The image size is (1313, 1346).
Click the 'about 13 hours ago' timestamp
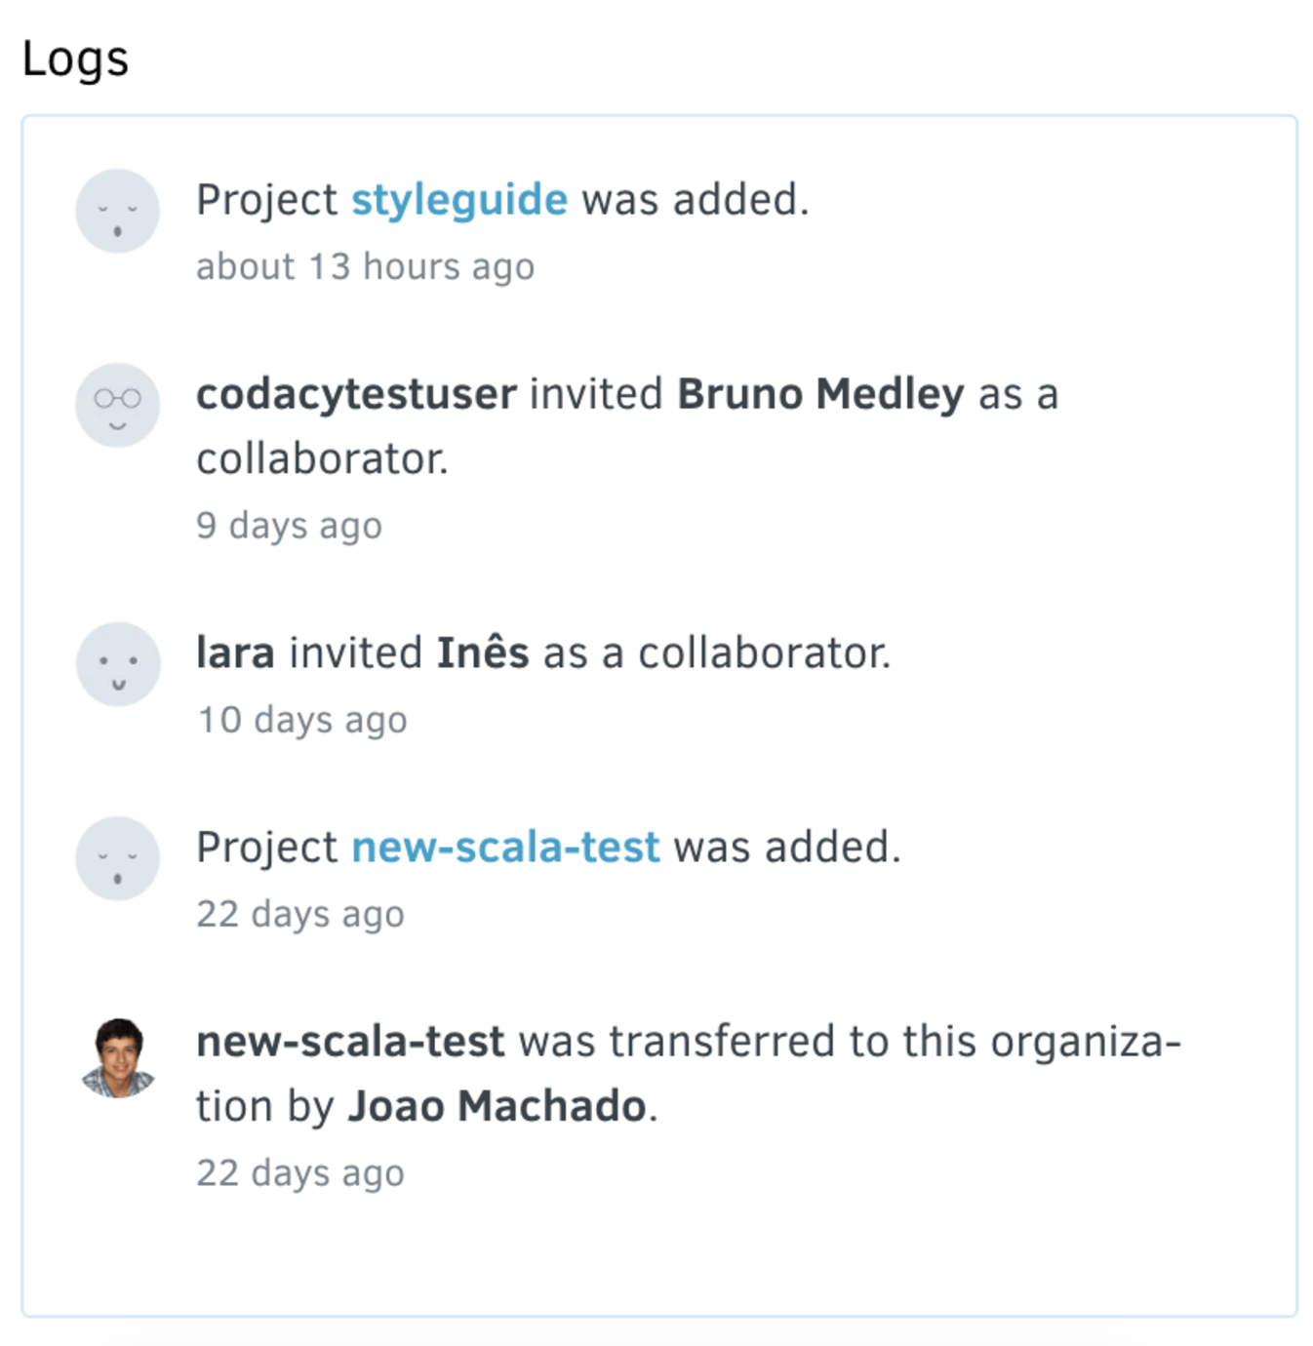[x=365, y=266]
